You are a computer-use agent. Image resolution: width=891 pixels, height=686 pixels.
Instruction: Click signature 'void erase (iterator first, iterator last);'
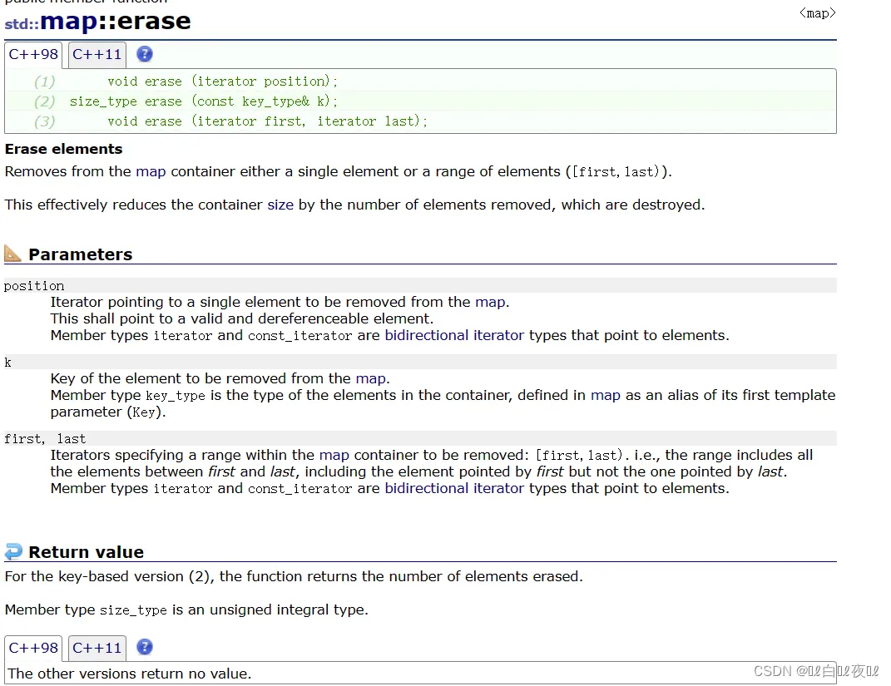[x=268, y=121]
